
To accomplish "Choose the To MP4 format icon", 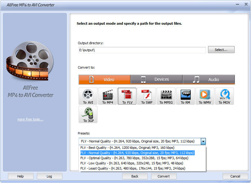I will [x=108, y=96].
